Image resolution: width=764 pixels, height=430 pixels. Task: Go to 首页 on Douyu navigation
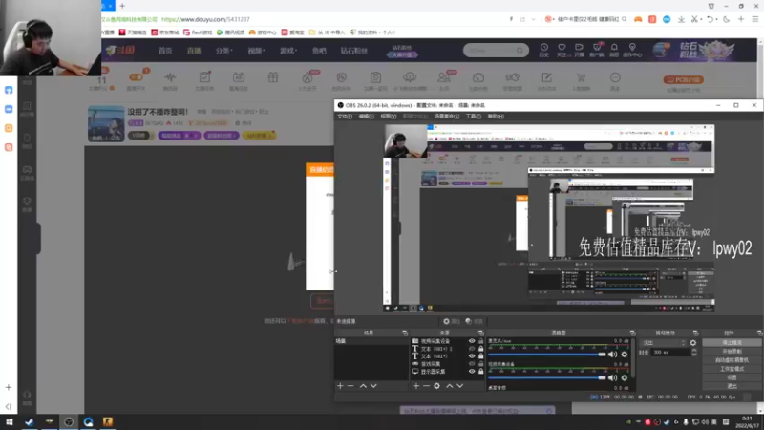click(x=164, y=51)
